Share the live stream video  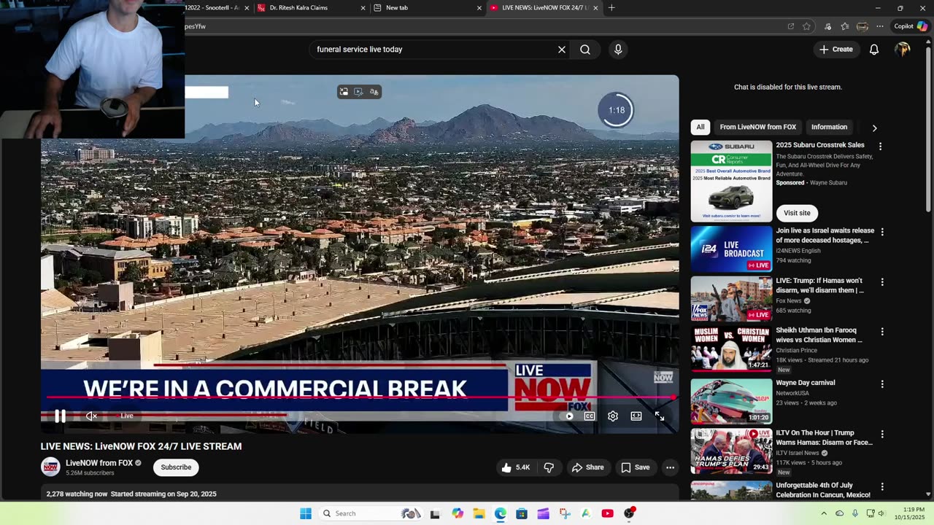(x=587, y=467)
